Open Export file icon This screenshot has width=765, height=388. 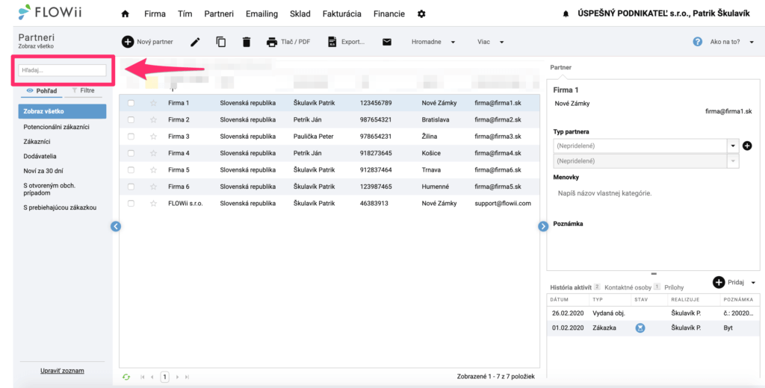(x=332, y=42)
